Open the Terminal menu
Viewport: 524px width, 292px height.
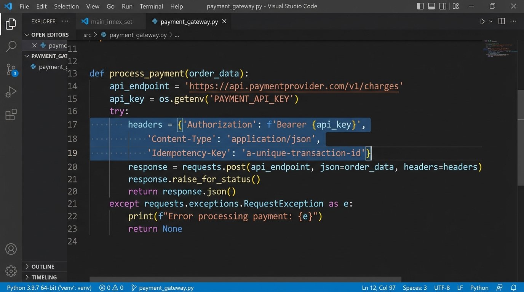click(151, 6)
